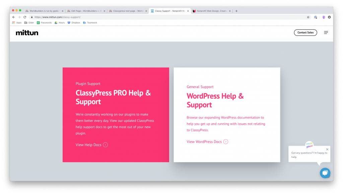Click the Contact Sales button
This screenshot has height=194, width=343.
click(305, 32)
